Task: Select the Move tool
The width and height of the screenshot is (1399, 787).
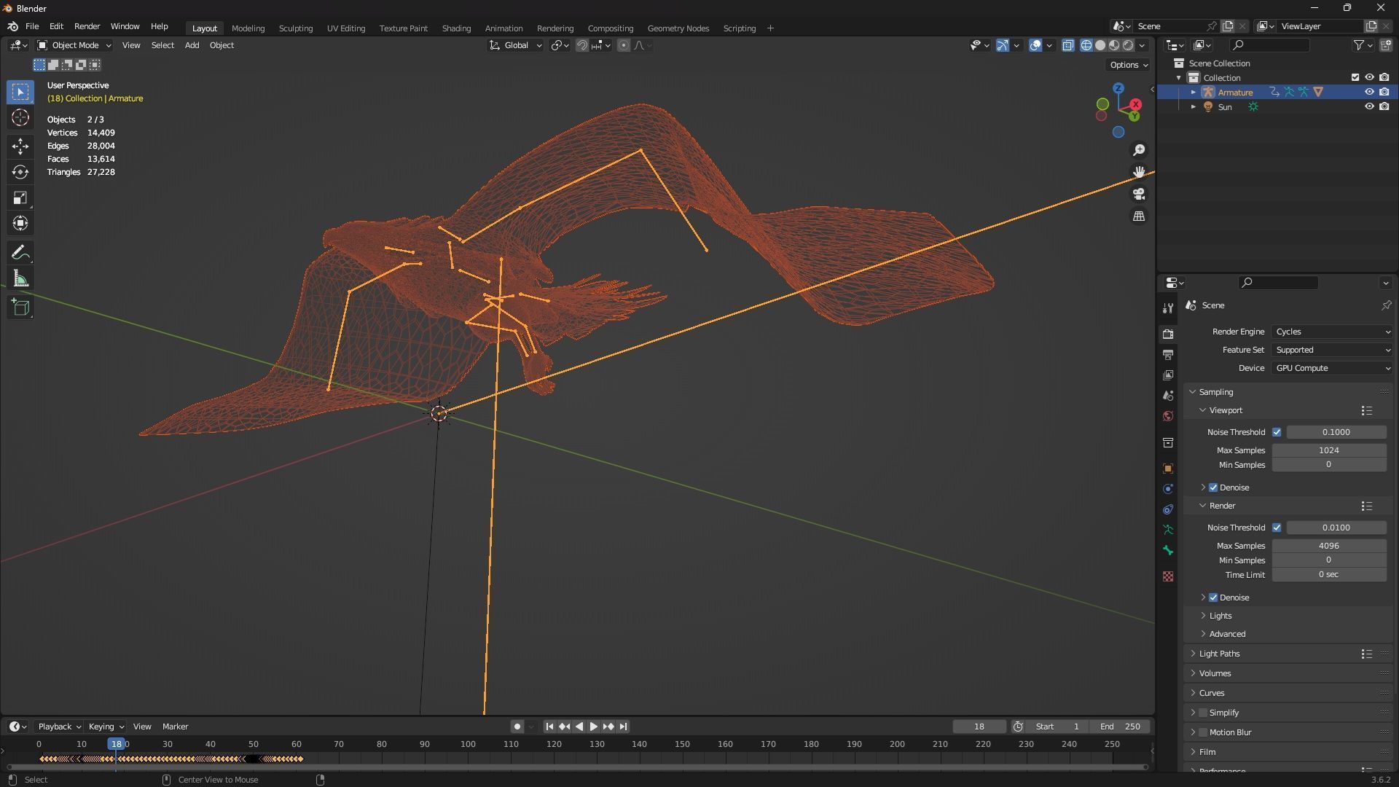Action: (x=20, y=146)
